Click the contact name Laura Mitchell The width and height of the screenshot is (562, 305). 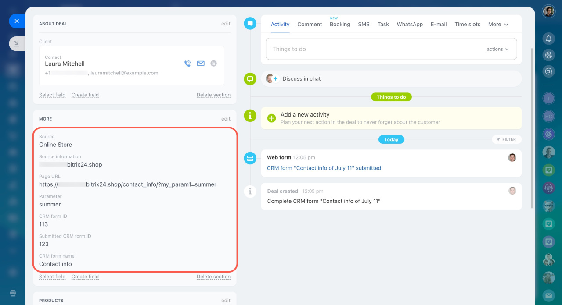point(65,64)
